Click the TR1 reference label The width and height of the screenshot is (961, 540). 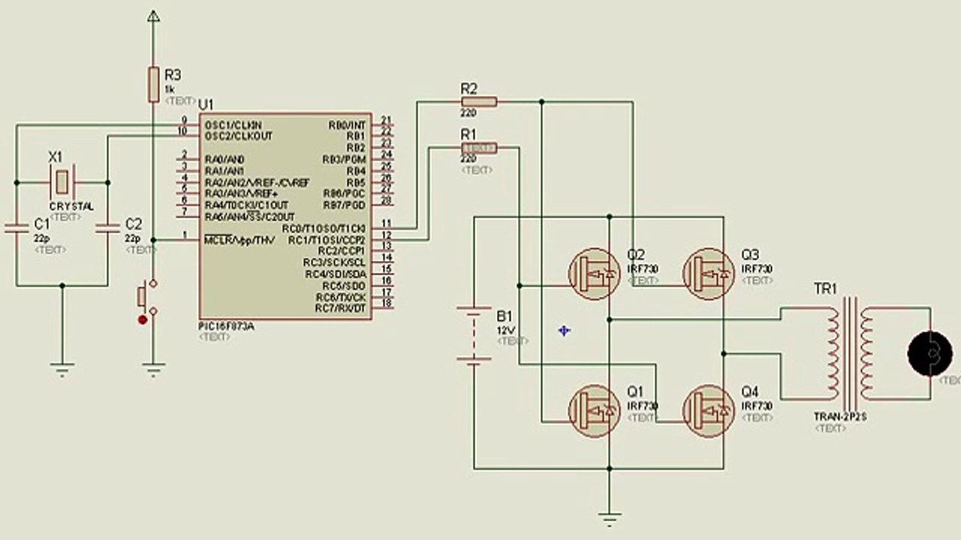825,289
